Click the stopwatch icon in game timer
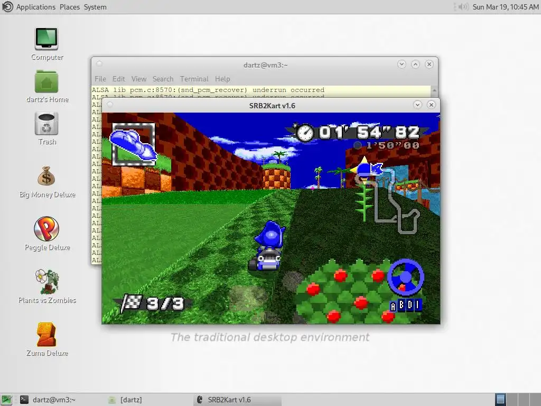 pyautogui.click(x=305, y=133)
